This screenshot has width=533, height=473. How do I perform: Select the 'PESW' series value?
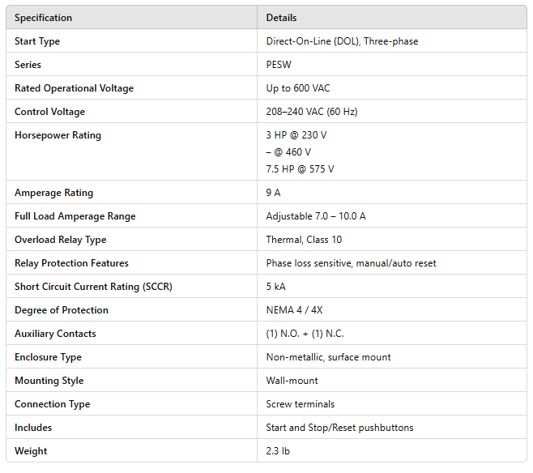(x=279, y=65)
